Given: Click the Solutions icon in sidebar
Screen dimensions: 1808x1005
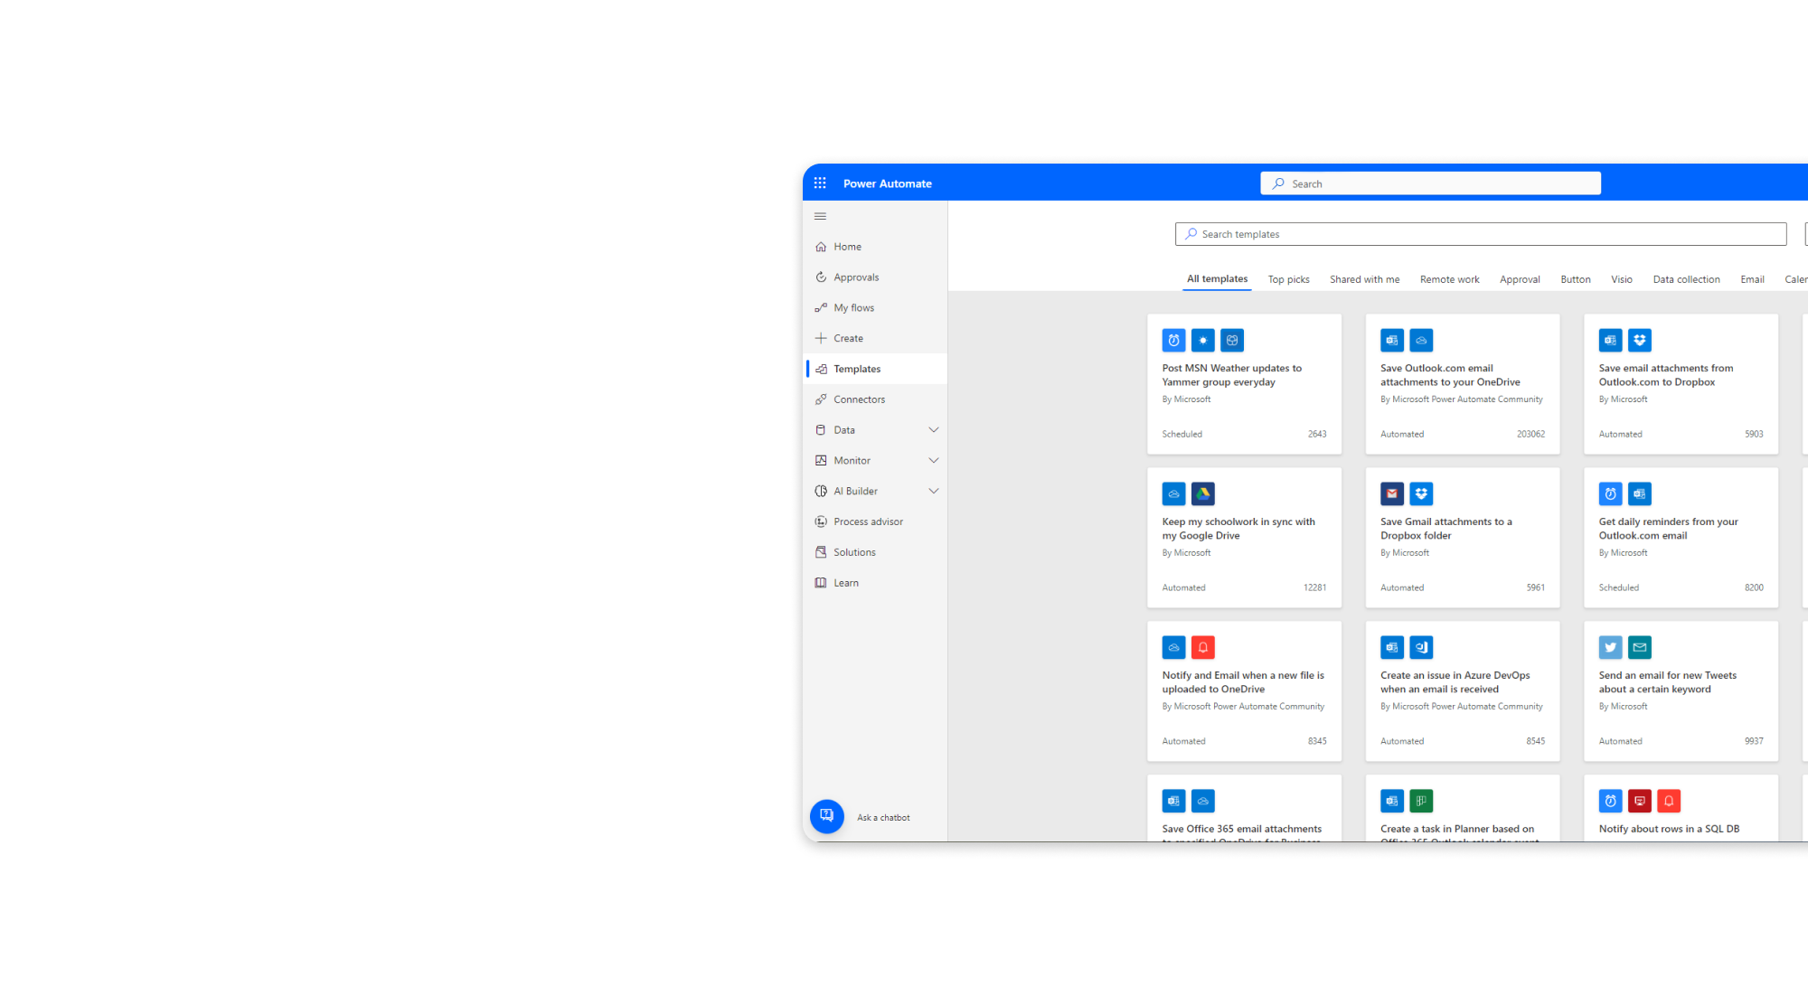Looking at the screenshot, I should (821, 552).
